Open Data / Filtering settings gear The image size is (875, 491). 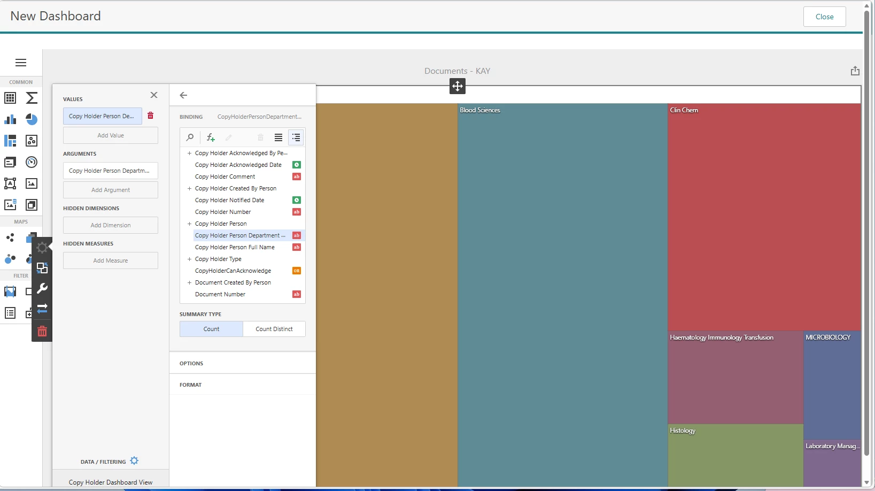coord(134,461)
